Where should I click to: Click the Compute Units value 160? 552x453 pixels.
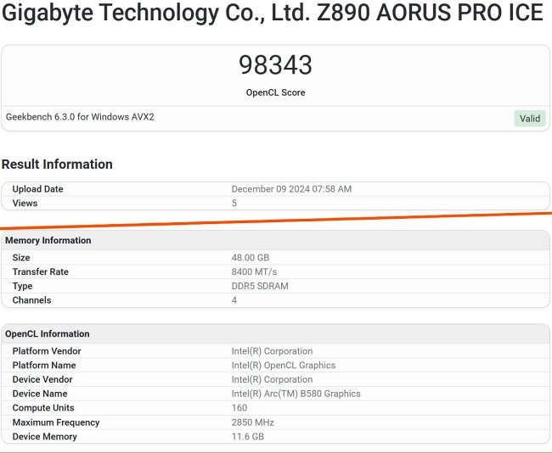click(x=239, y=408)
